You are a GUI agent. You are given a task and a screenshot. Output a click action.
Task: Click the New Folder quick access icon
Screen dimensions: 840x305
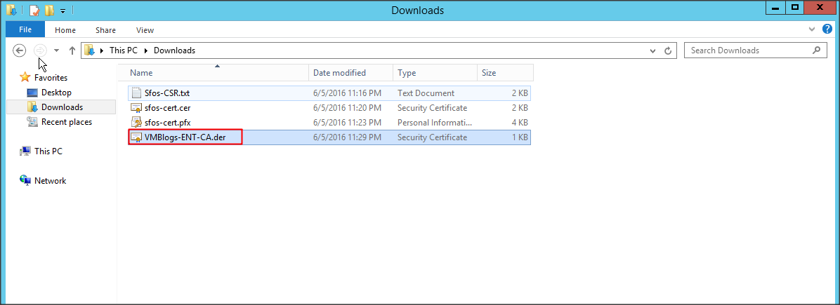[48, 11]
